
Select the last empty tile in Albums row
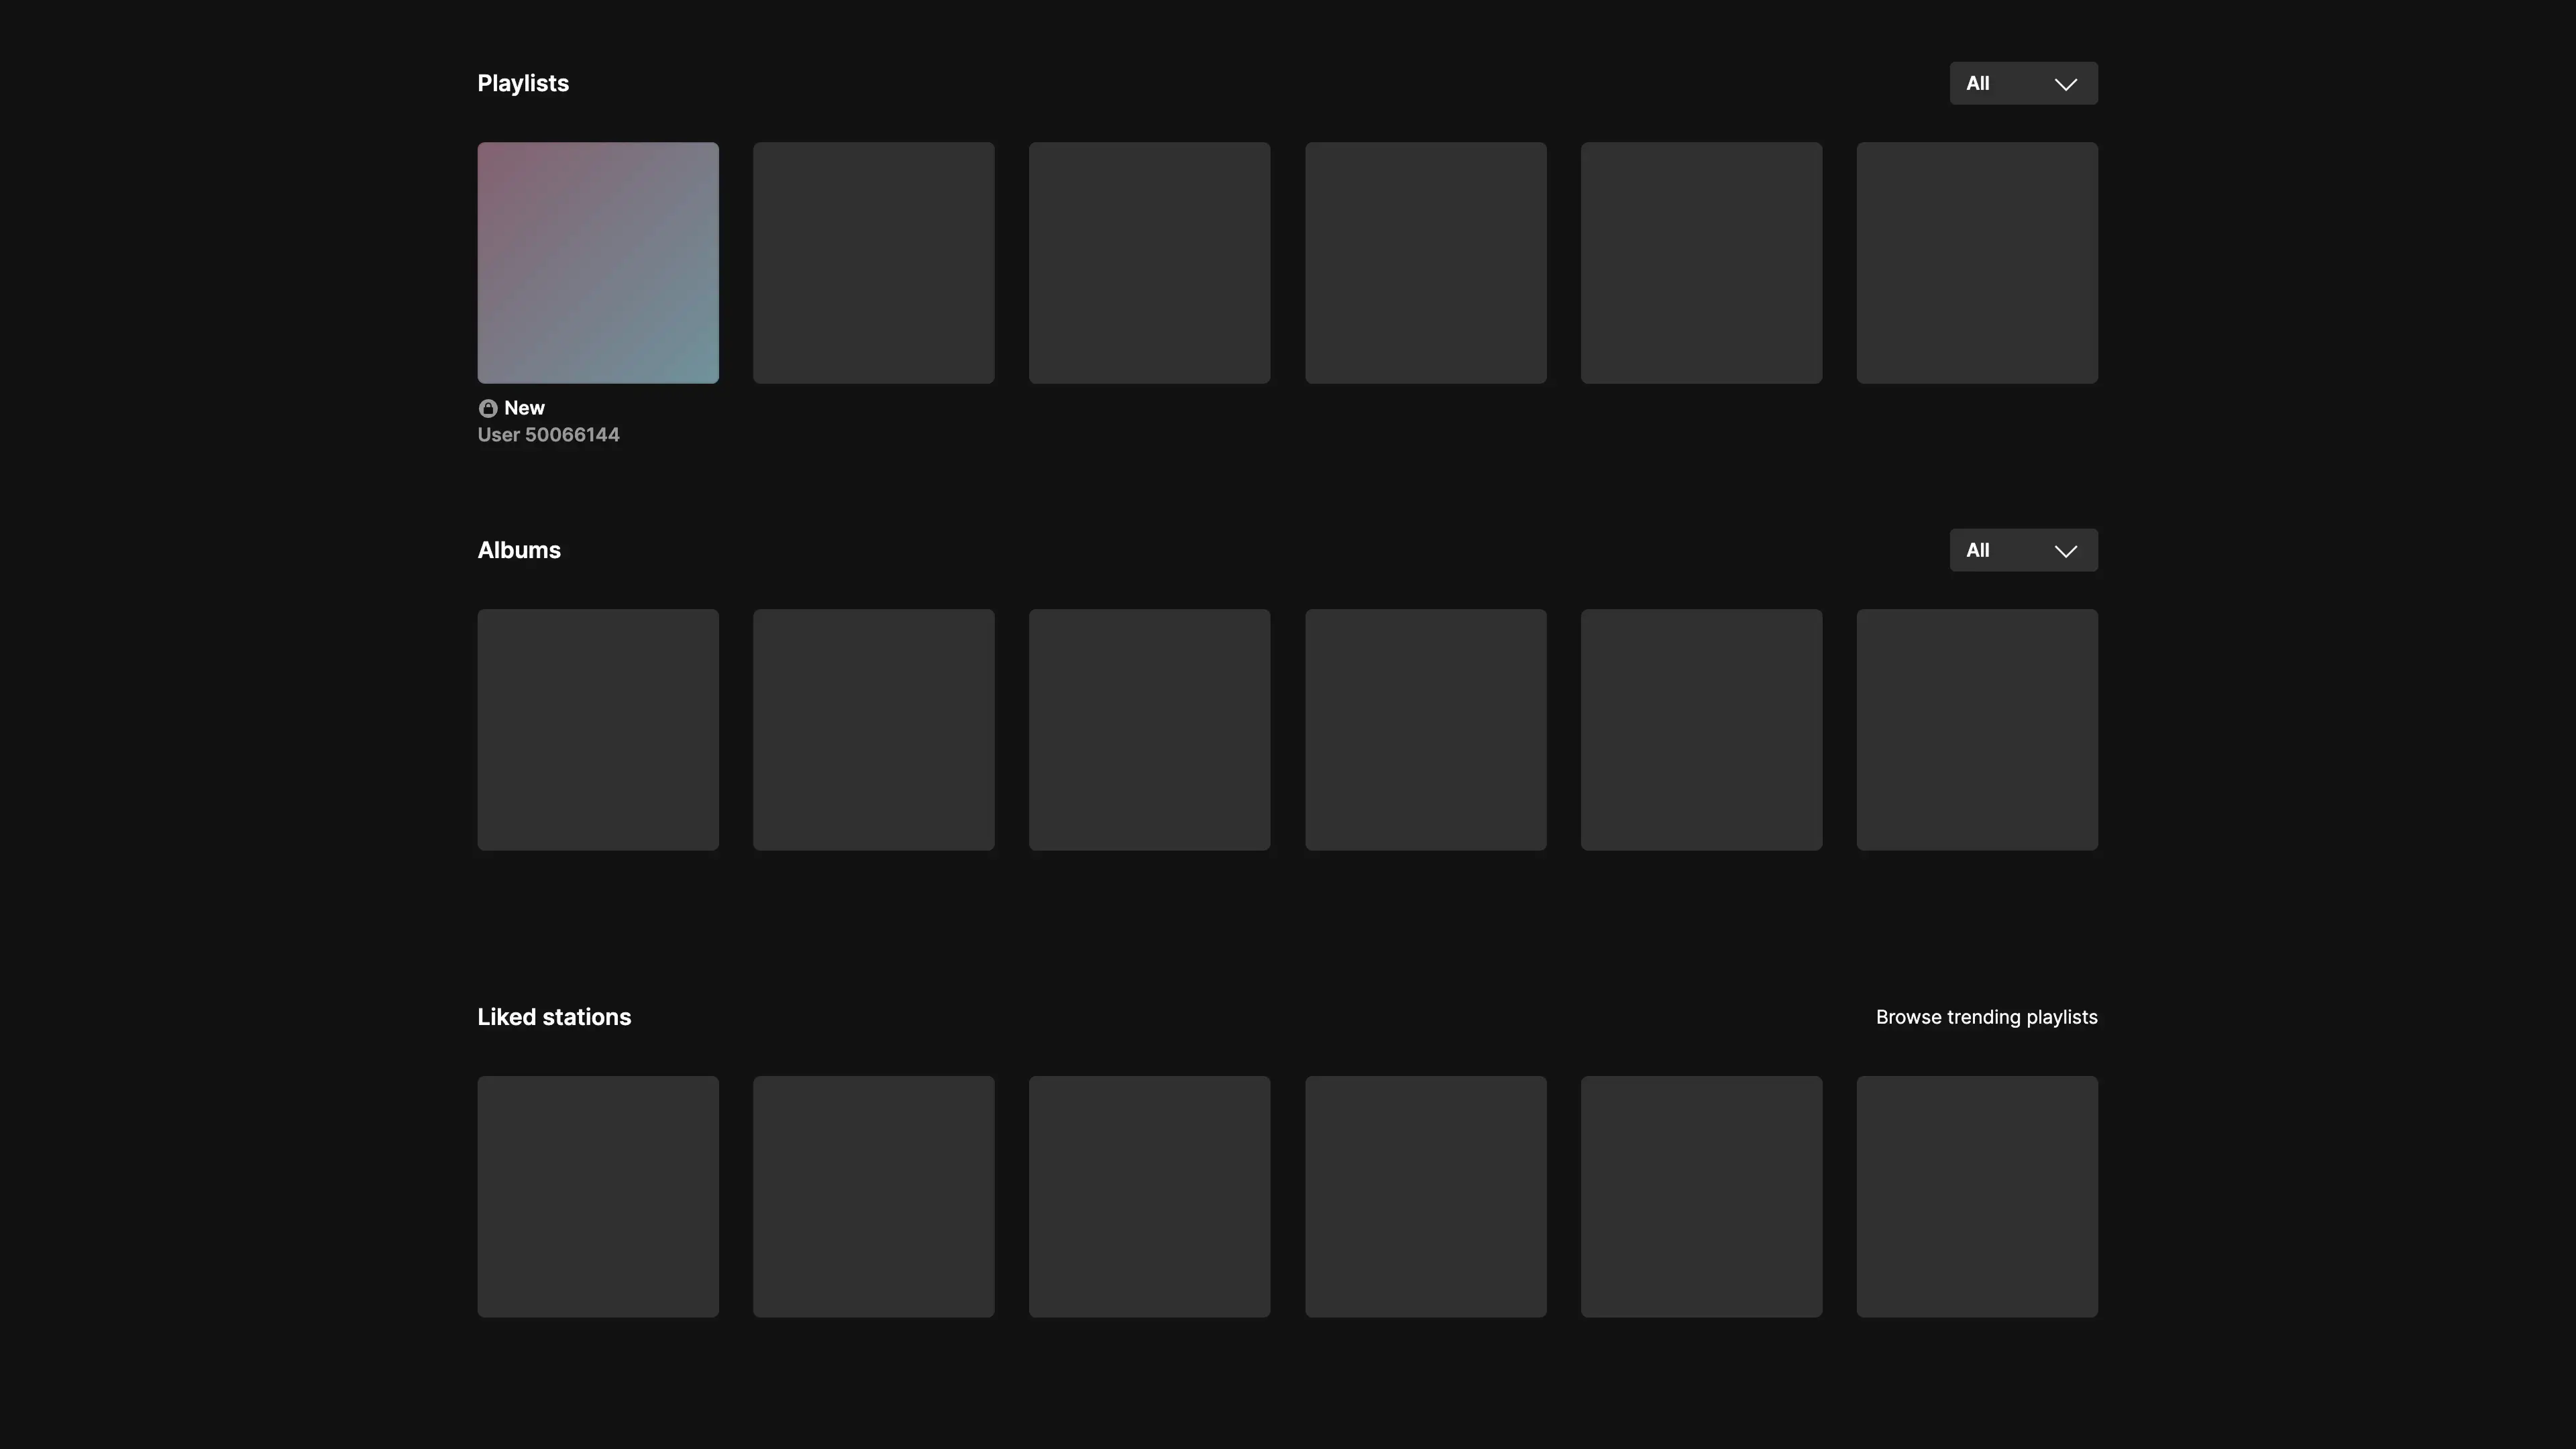pyautogui.click(x=1977, y=730)
